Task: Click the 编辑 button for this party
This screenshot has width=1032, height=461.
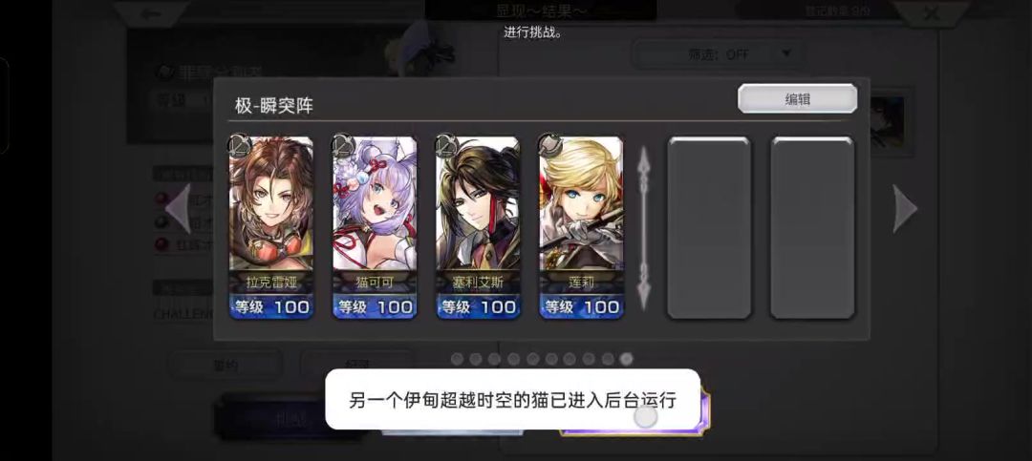Action: pyautogui.click(x=797, y=98)
